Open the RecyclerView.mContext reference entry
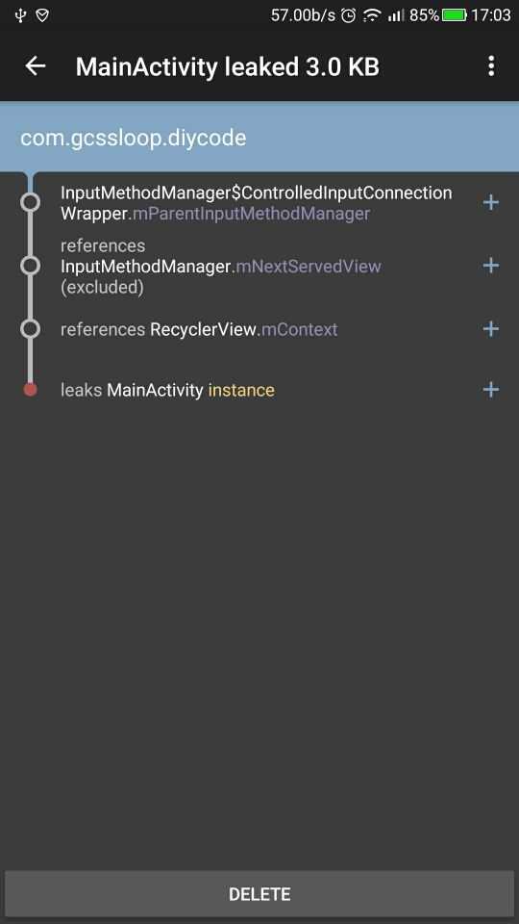Image resolution: width=519 pixels, height=924 pixels. (x=199, y=329)
